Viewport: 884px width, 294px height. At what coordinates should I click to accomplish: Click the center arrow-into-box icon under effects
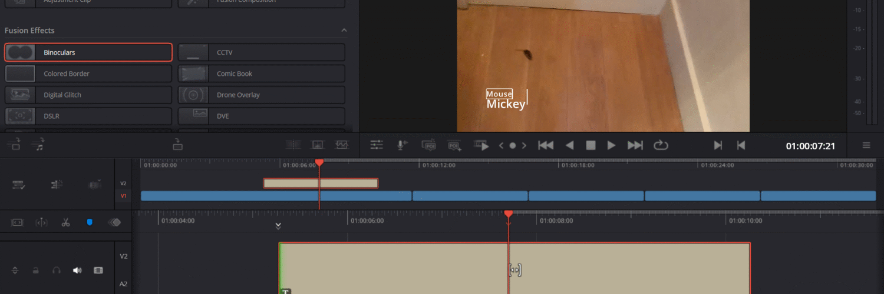click(x=177, y=143)
